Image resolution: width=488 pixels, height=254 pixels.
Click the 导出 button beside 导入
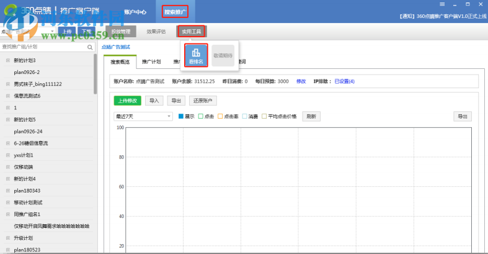click(x=176, y=101)
